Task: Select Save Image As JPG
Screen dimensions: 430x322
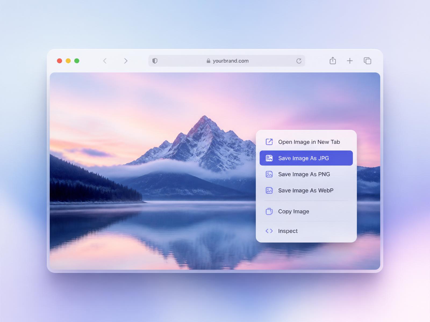Action: pos(306,158)
